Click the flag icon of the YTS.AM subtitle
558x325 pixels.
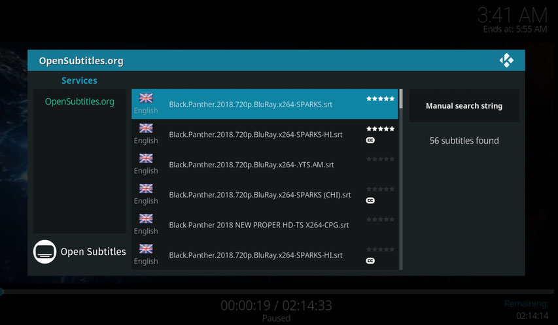point(146,158)
